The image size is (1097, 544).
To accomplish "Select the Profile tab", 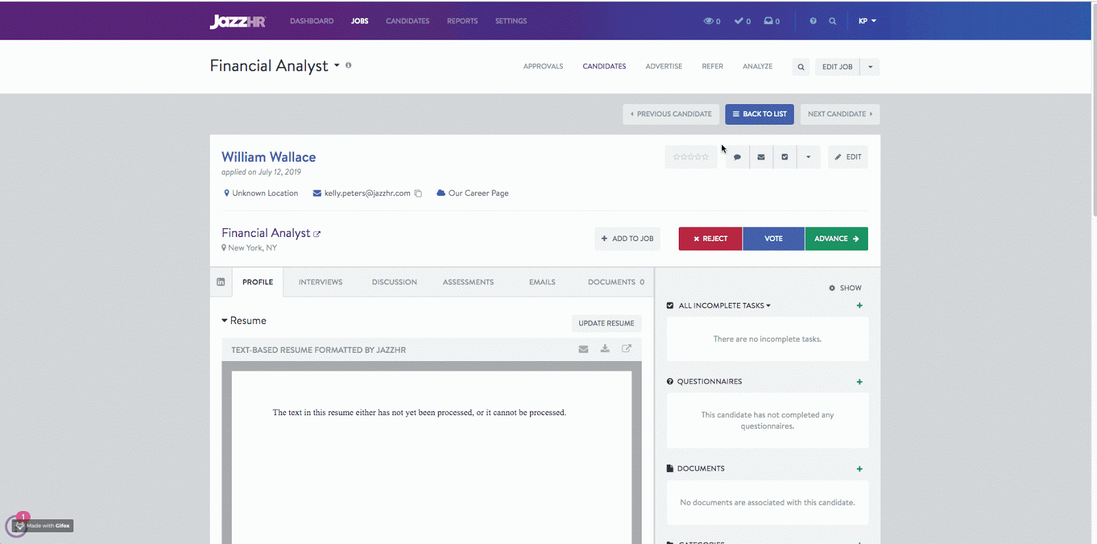I will [258, 282].
